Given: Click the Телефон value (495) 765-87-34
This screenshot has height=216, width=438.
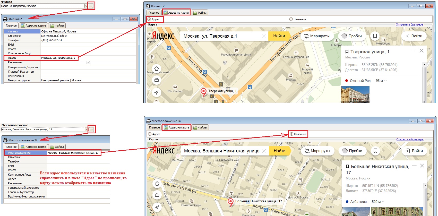Looking at the screenshot, I should coord(51,40).
